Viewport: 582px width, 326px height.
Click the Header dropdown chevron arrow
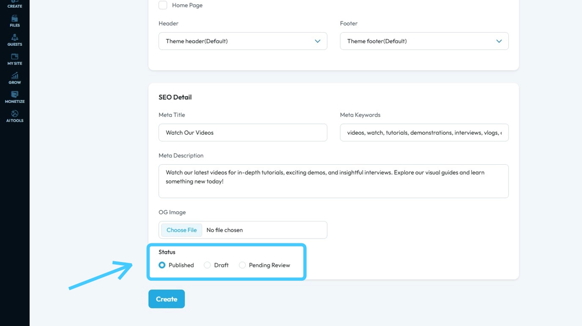click(318, 41)
